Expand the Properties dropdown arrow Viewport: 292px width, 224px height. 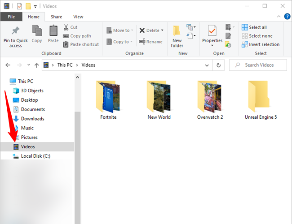(212, 45)
